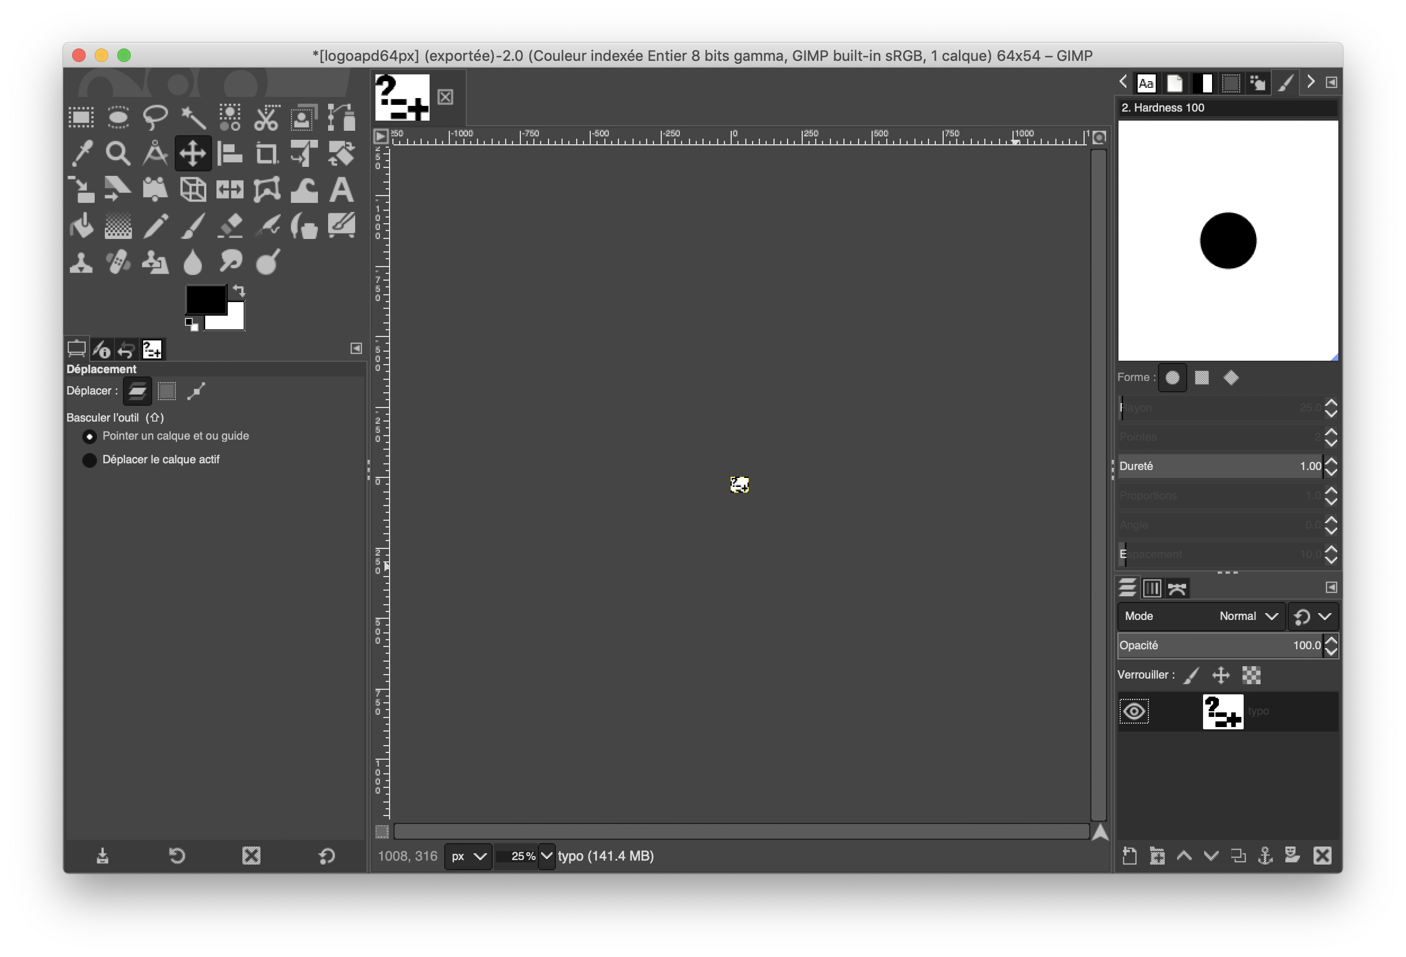Switch to the Channels tab

click(1152, 588)
